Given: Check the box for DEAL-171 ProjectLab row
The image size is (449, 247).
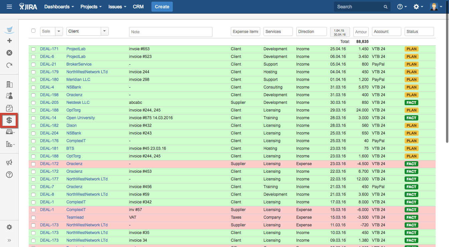Looking at the screenshot, I should click(x=33, y=49).
